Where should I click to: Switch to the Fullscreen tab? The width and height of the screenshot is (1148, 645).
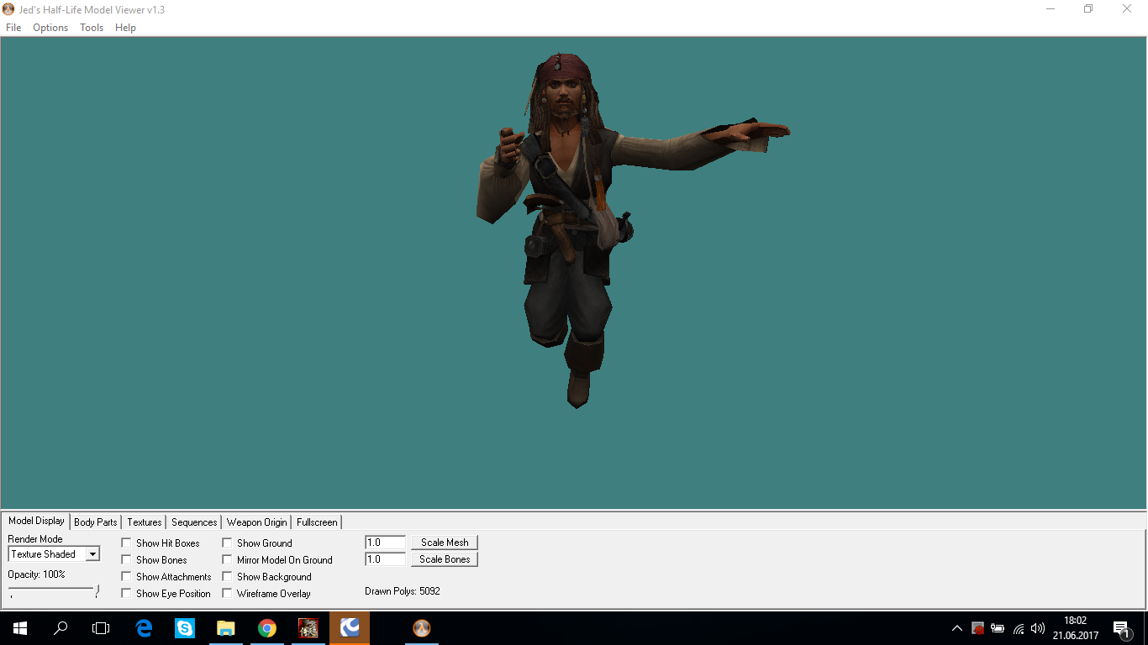click(x=317, y=522)
